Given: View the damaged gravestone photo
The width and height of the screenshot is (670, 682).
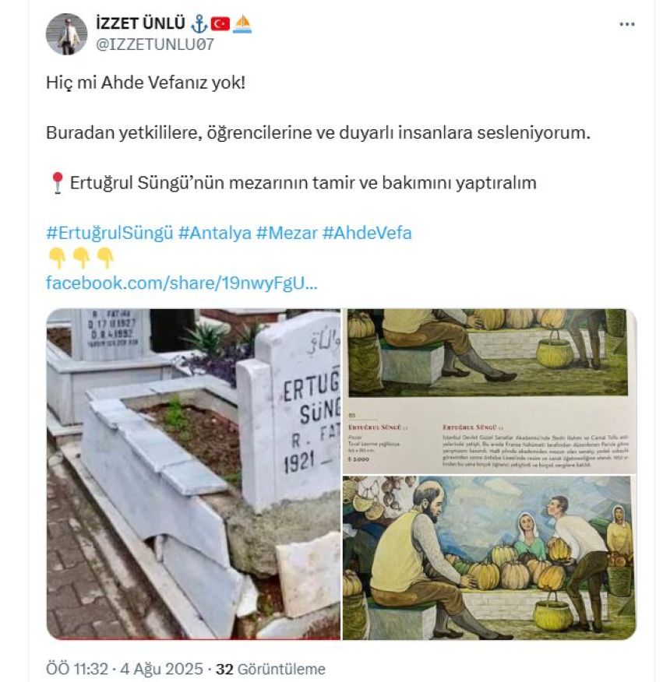Looking at the screenshot, I should pyautogui.click(x=193, y=474).
